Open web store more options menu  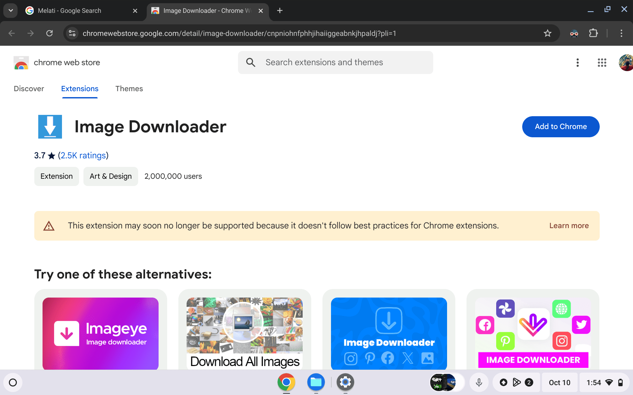(577, 63)
